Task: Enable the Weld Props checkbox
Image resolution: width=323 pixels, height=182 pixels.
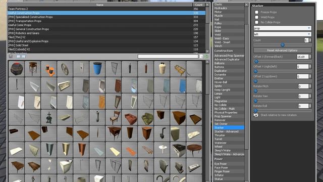Action: pyautogui.click(x=256, y=17)
